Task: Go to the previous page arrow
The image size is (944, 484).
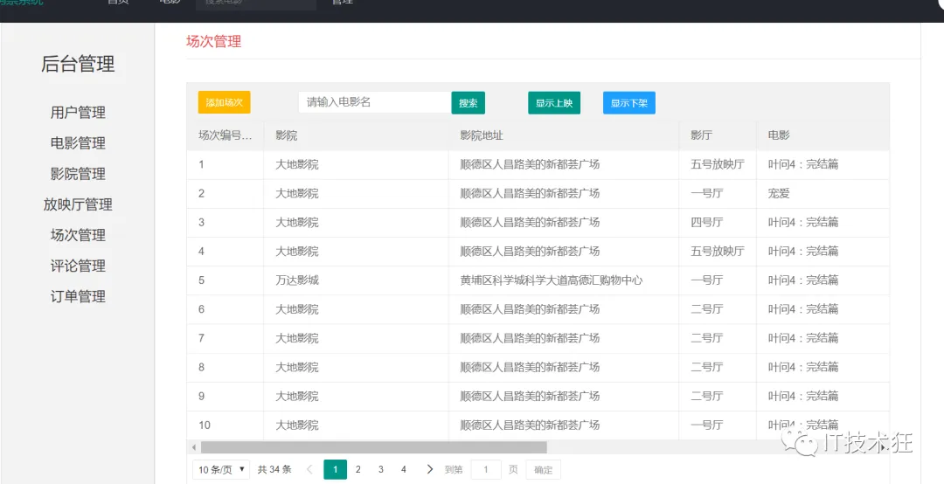Action: [x=309, y=469]
